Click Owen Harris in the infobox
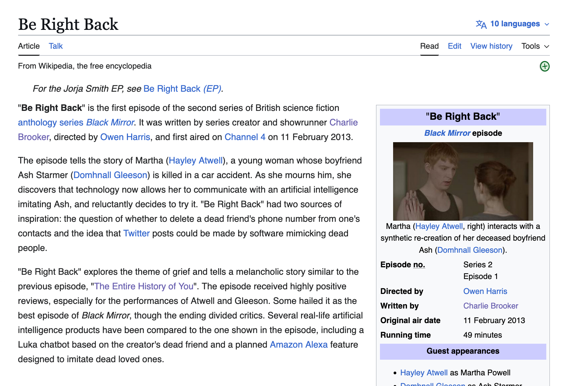The image size is (563, 386). pos(485,291)
